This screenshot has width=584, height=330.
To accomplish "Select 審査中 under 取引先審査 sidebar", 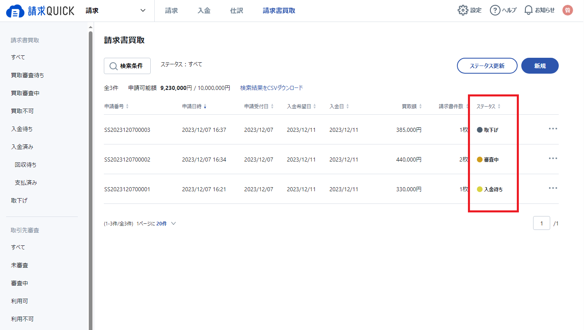I will (x=20, y=283).
